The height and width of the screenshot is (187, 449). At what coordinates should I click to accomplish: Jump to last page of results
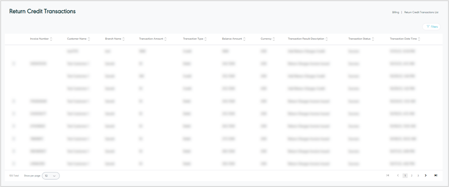click(436, 176)
